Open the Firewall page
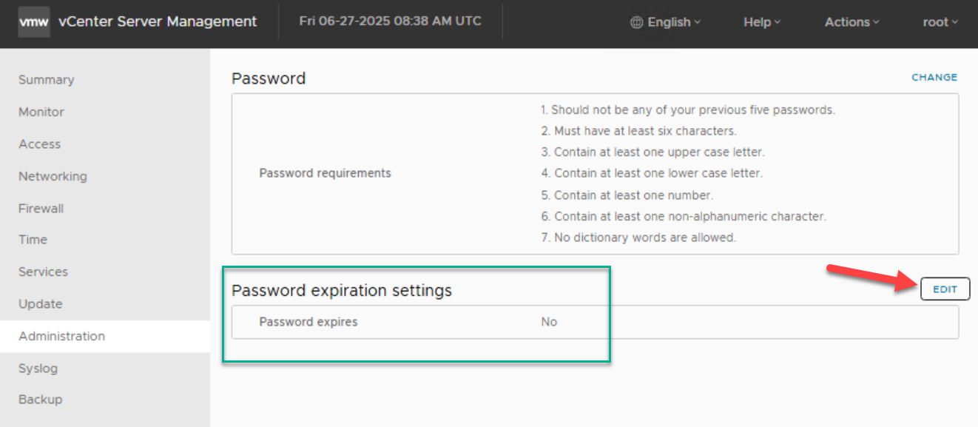Screen dimensions: 978x427 coord(41,209)
